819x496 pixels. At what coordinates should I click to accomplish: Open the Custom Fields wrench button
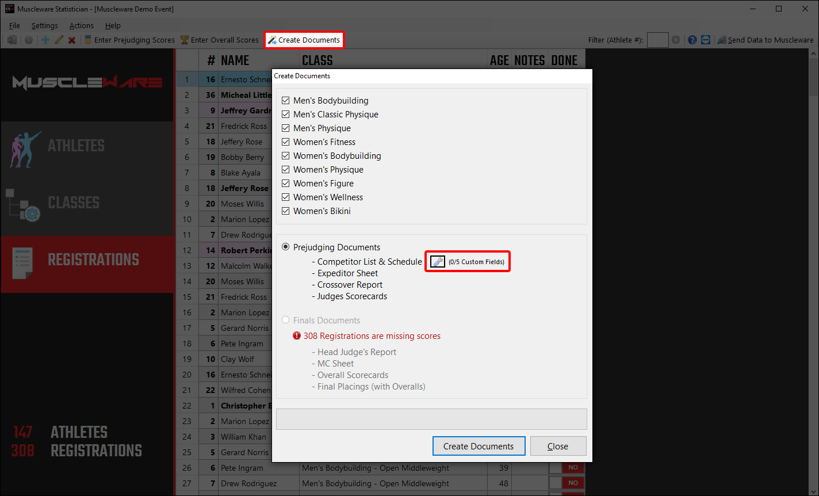pyautogui.click(x=438, y=262)
